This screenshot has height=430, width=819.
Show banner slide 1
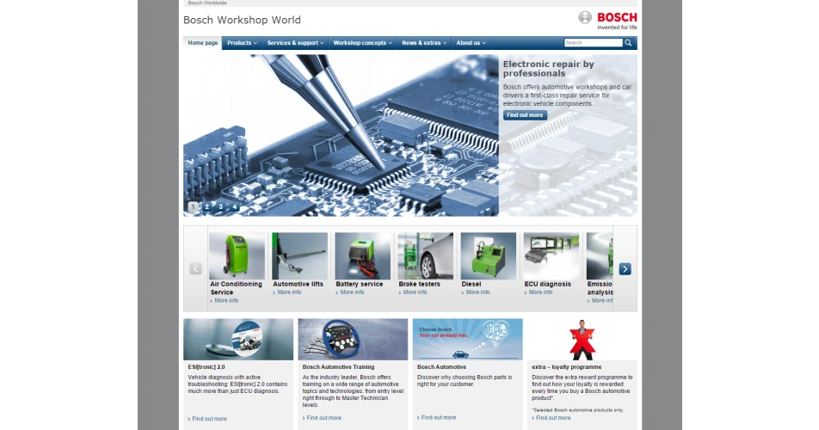pyautogui.click(x=194, y=206)
